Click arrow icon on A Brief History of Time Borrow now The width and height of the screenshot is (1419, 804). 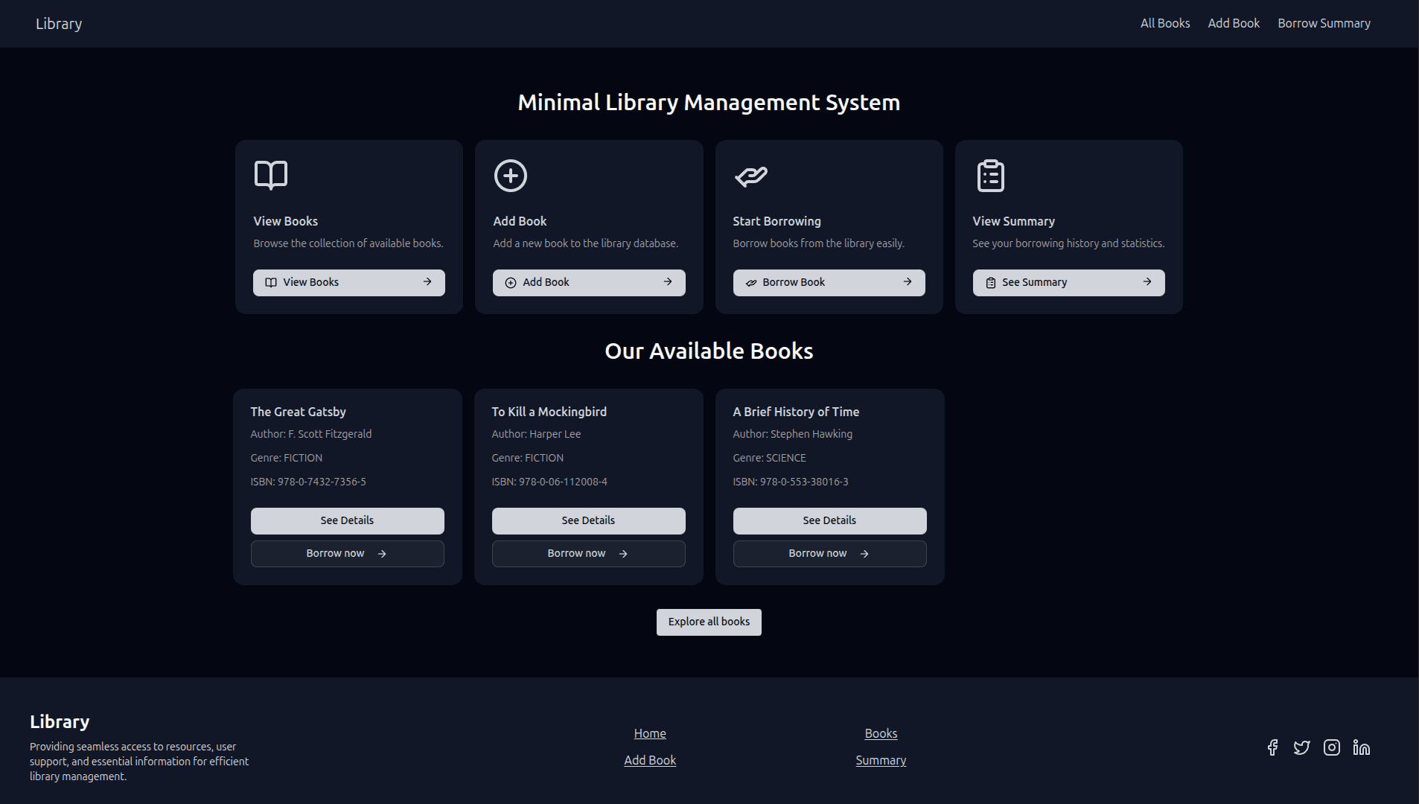point(864,554)
